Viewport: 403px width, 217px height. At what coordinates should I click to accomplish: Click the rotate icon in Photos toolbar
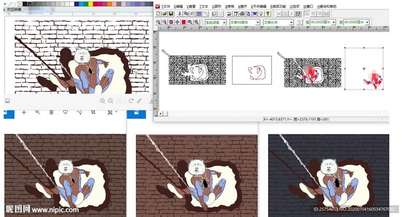pyautogui.click(x=79, y=112)
